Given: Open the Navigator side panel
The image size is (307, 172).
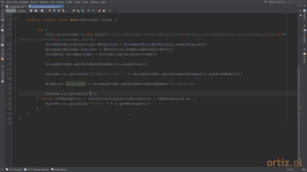Looking at the screenshot, I should (x=2, y=76).
